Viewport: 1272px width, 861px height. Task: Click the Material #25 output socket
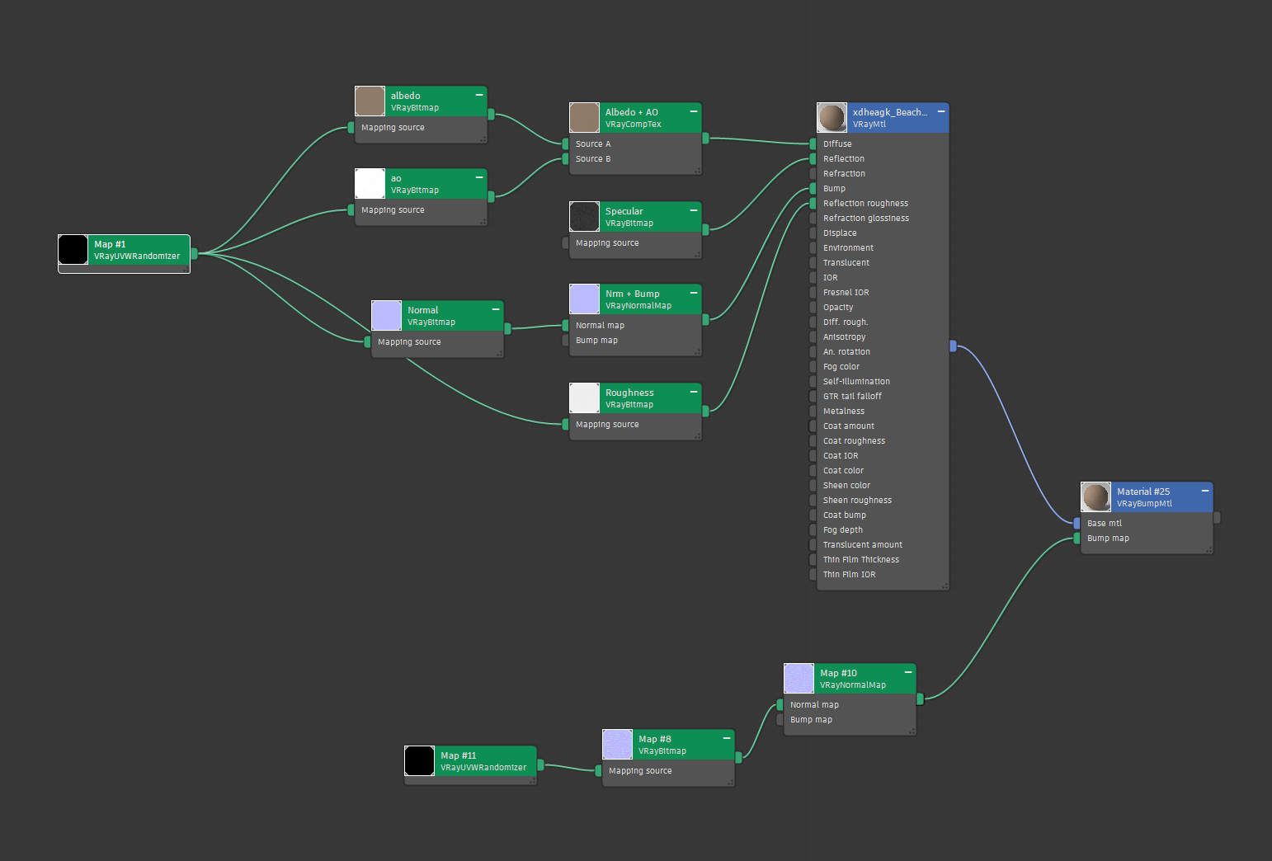(1217, 517)
